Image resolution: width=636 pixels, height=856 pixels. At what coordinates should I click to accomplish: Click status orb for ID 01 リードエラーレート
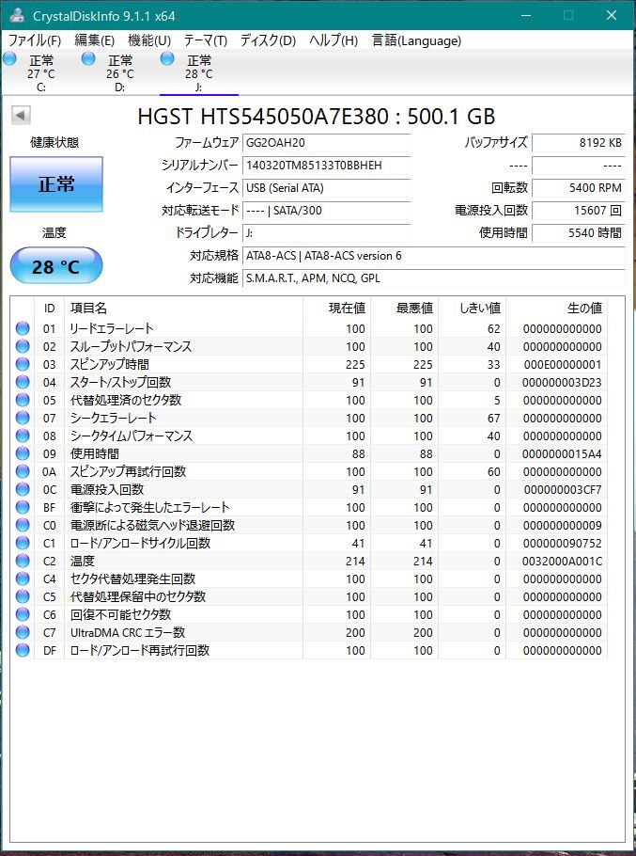click(23, 328)
